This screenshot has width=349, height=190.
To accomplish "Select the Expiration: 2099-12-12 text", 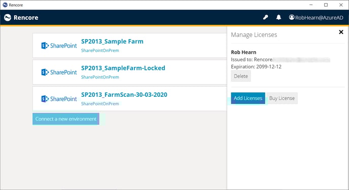I will click(x=256, y=67).
